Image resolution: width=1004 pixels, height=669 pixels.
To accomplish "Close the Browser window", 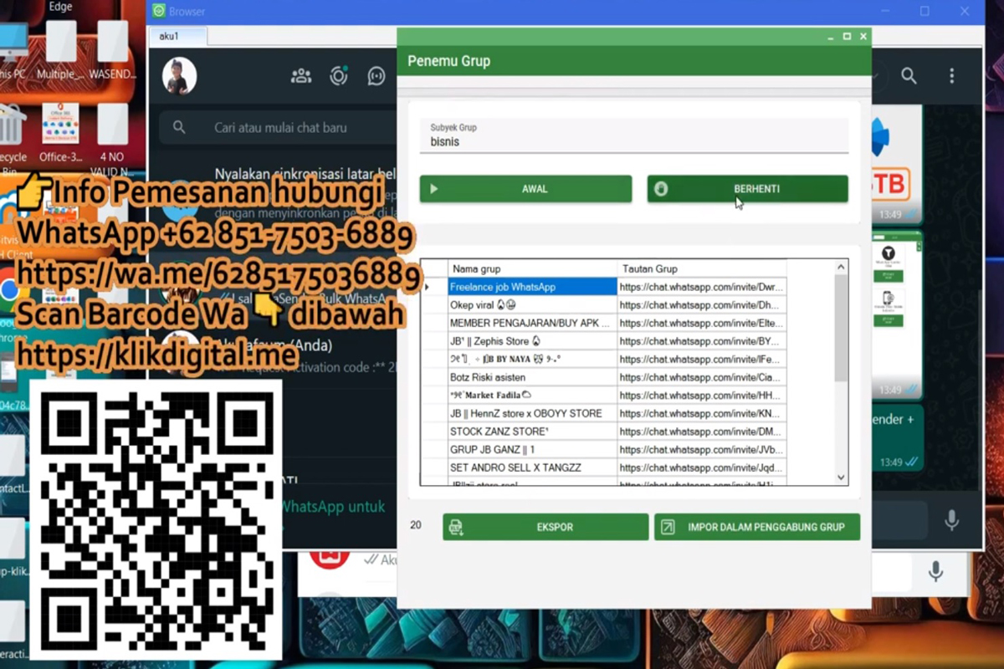I will click(x=965, y=12).
